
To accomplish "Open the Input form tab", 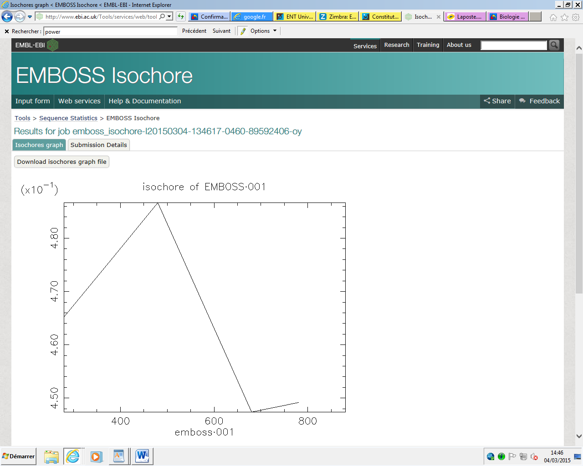I will click(x=33, y=101).
